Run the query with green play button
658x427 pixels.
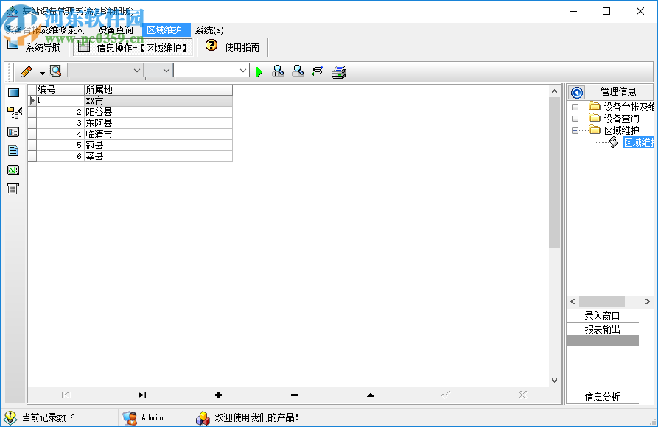(259, 71)
